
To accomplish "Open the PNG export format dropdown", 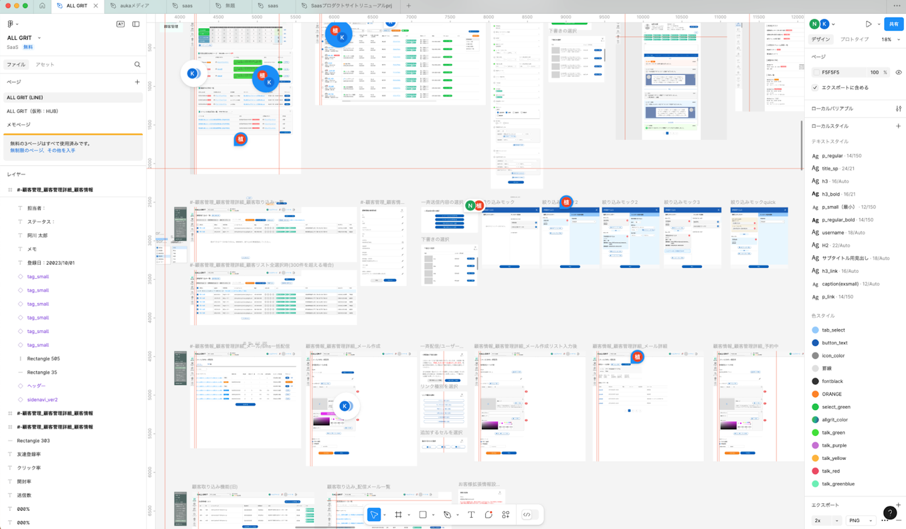I will coord(861,520).
